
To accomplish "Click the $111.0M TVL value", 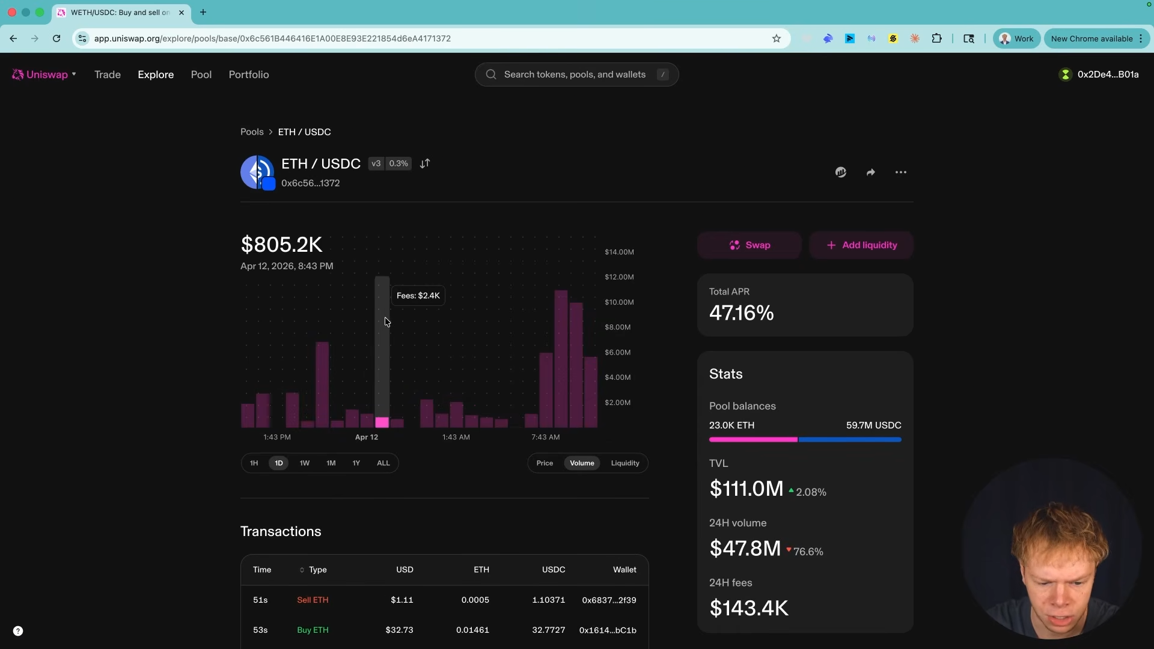I will tap(746, 489).
